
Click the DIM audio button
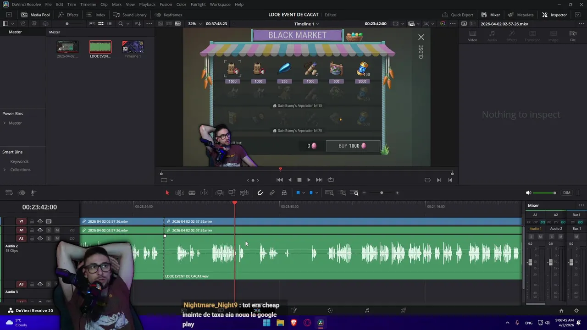[567, 193]
